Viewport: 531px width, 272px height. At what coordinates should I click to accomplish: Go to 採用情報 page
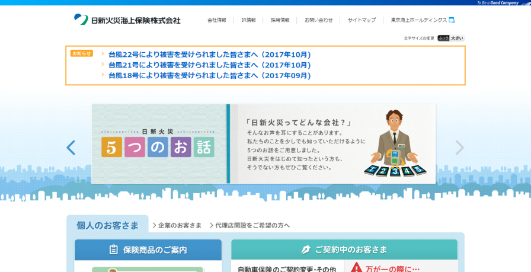(280, 20)
